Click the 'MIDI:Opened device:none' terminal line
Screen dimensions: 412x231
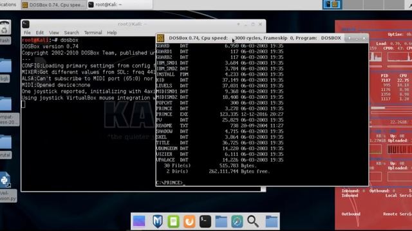[x=56, y=85]
